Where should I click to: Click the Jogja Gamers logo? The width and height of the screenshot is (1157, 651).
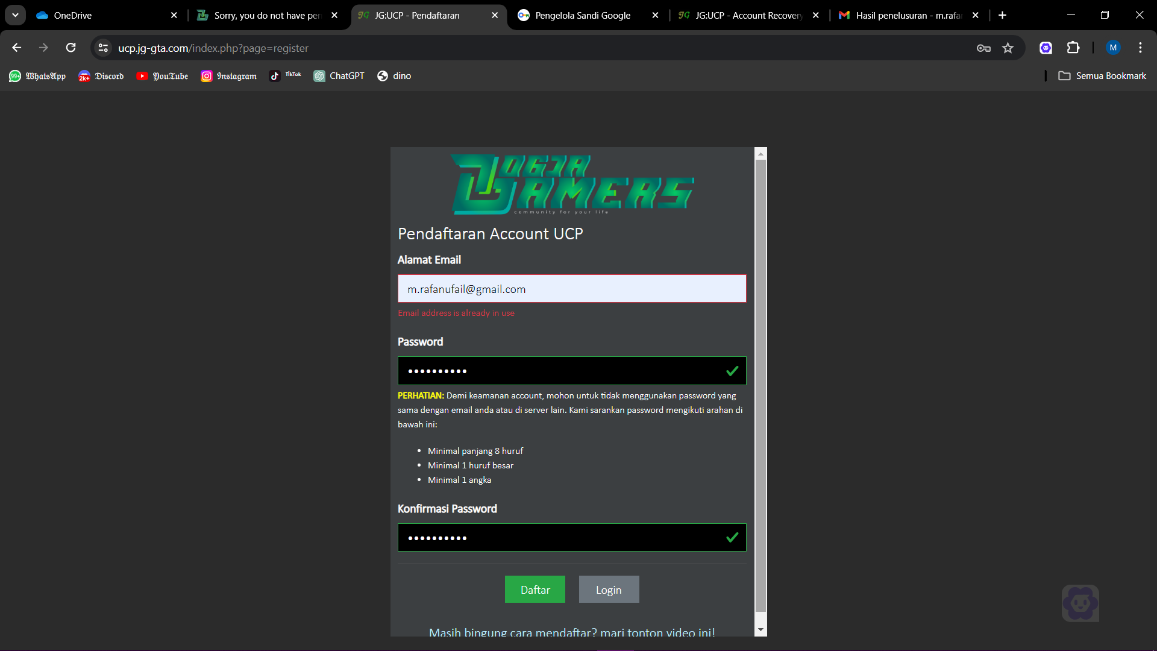572,184
